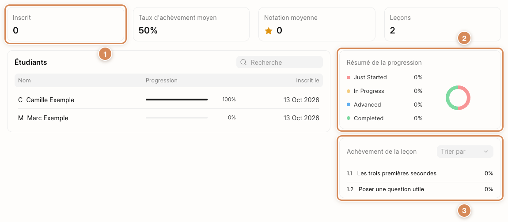
Task: Open the Trier par dropdown
Action: 465,152
